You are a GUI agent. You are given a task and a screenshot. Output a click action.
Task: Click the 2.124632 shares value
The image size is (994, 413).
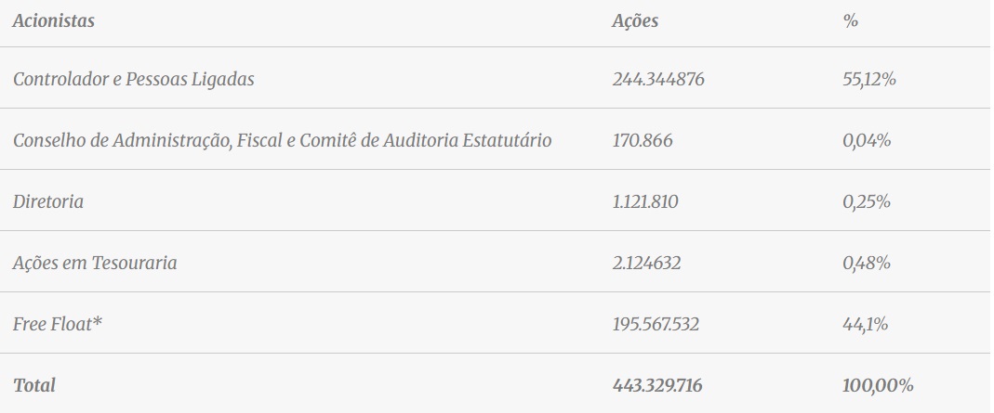647,263
